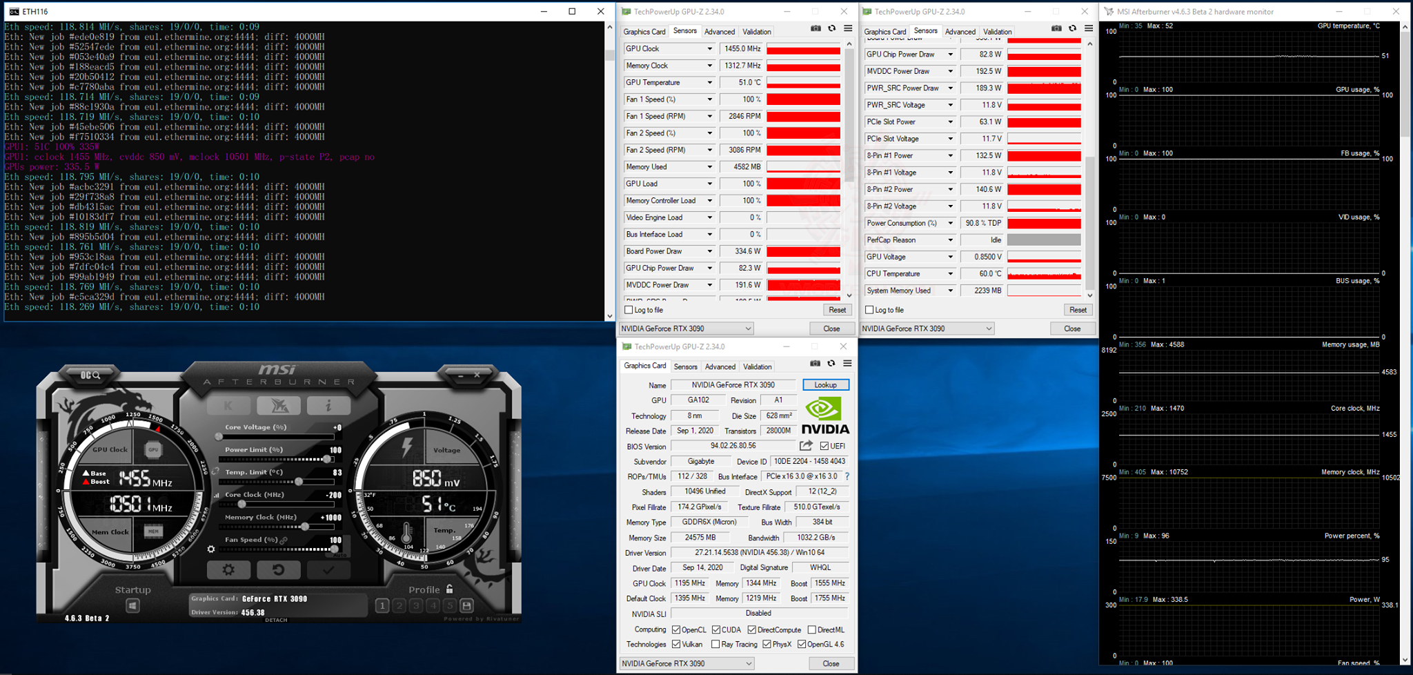
Task: Toggle the DirectML checkbox
Action: [x=812, y=629]
